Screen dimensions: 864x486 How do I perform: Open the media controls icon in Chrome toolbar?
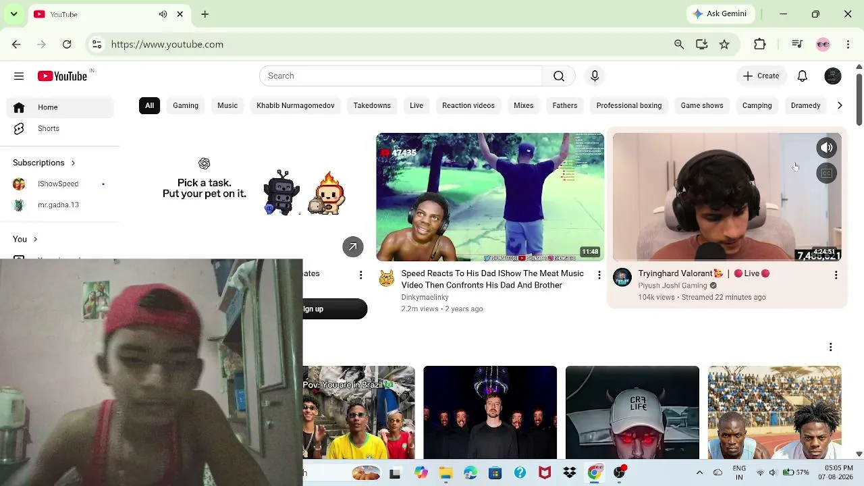coord(797,45)
